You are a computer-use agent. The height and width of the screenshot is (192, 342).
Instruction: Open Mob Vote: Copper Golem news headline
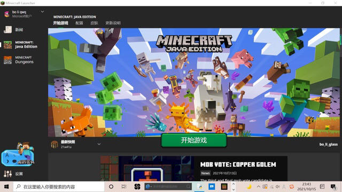click(238, 164)
